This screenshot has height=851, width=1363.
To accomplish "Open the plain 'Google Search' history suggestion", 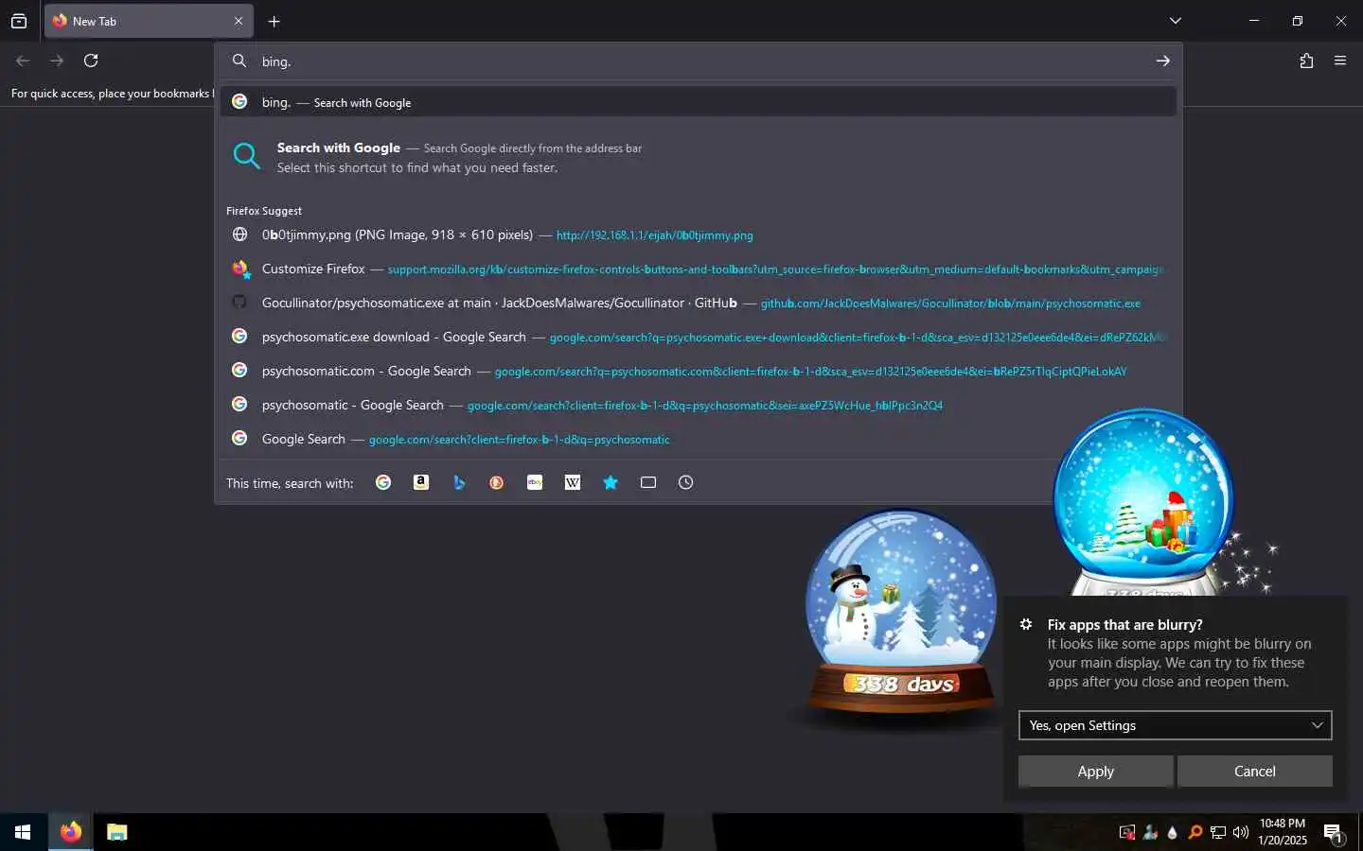I will pyautogui.click(x=699, y=439).
